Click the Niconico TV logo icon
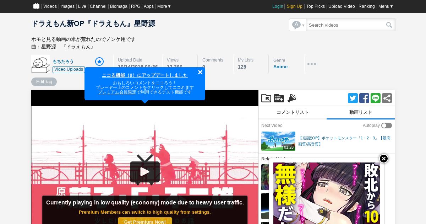 36,6
